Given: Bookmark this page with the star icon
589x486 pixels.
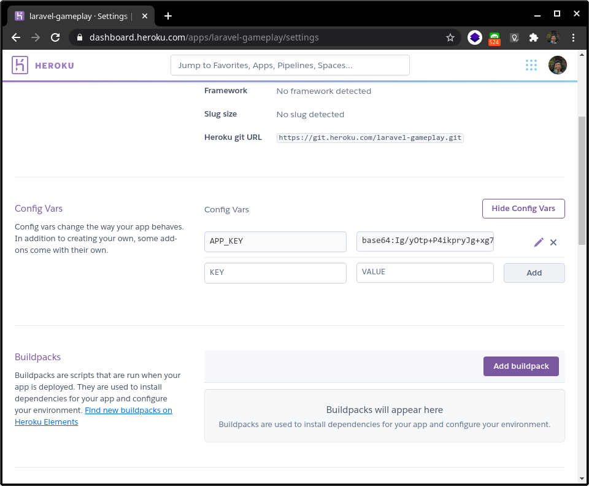Looking at the screenshot, I should [450, 37].
